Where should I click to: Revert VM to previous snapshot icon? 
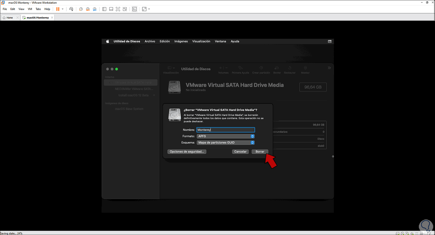pos(88,9)
